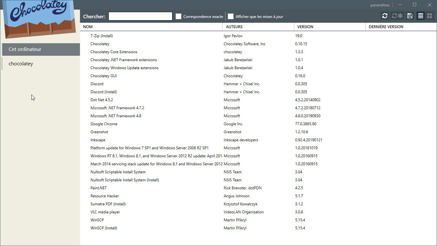Viewport: 437px width, 246px height.
Task: Sort by AUTEURS column header
Action: 258,27
